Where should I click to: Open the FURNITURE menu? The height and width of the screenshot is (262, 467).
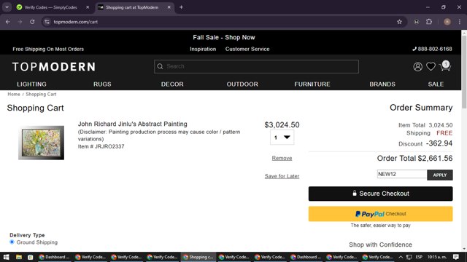312,84
